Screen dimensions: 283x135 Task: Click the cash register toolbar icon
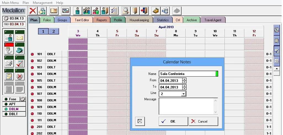156,11
